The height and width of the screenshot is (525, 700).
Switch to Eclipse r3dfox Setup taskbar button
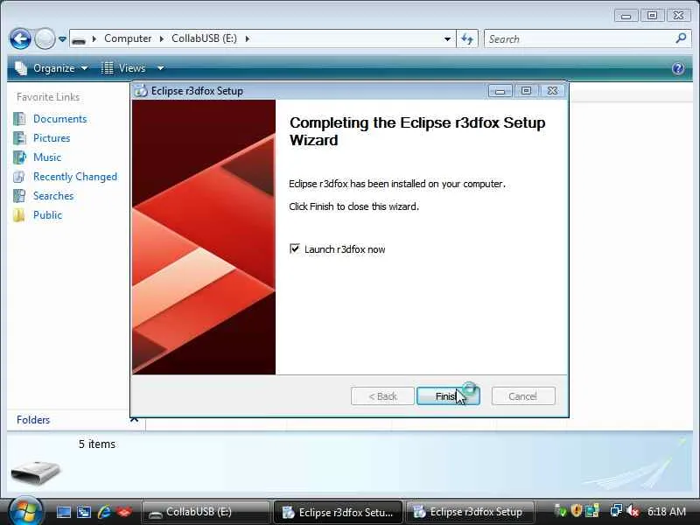point(471,512)
